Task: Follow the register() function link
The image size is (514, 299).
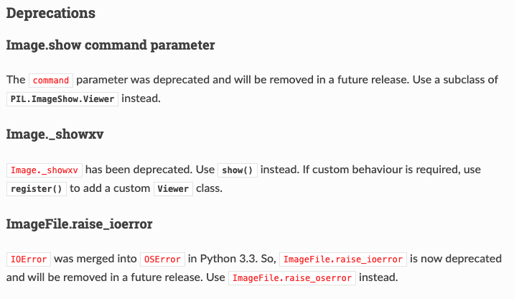Action: click(37, 189)
